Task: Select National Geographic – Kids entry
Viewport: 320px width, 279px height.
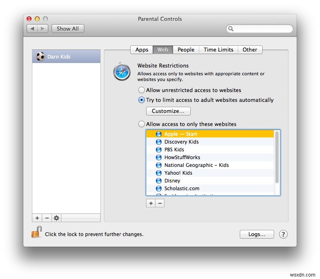Action: coord(210,165)
